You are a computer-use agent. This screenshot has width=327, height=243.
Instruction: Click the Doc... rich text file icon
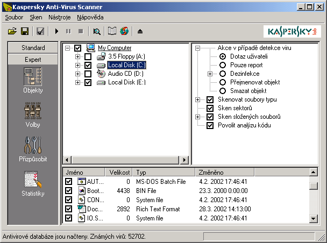[x=82, y=209]
